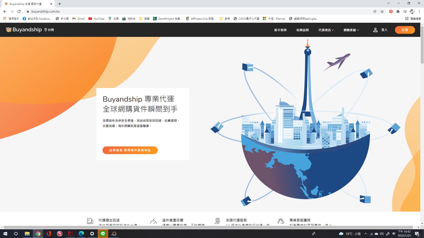Open the 新手教學 menu item
Image resolution: width=424 pixels, height=238 pixels.
[280, 30]
